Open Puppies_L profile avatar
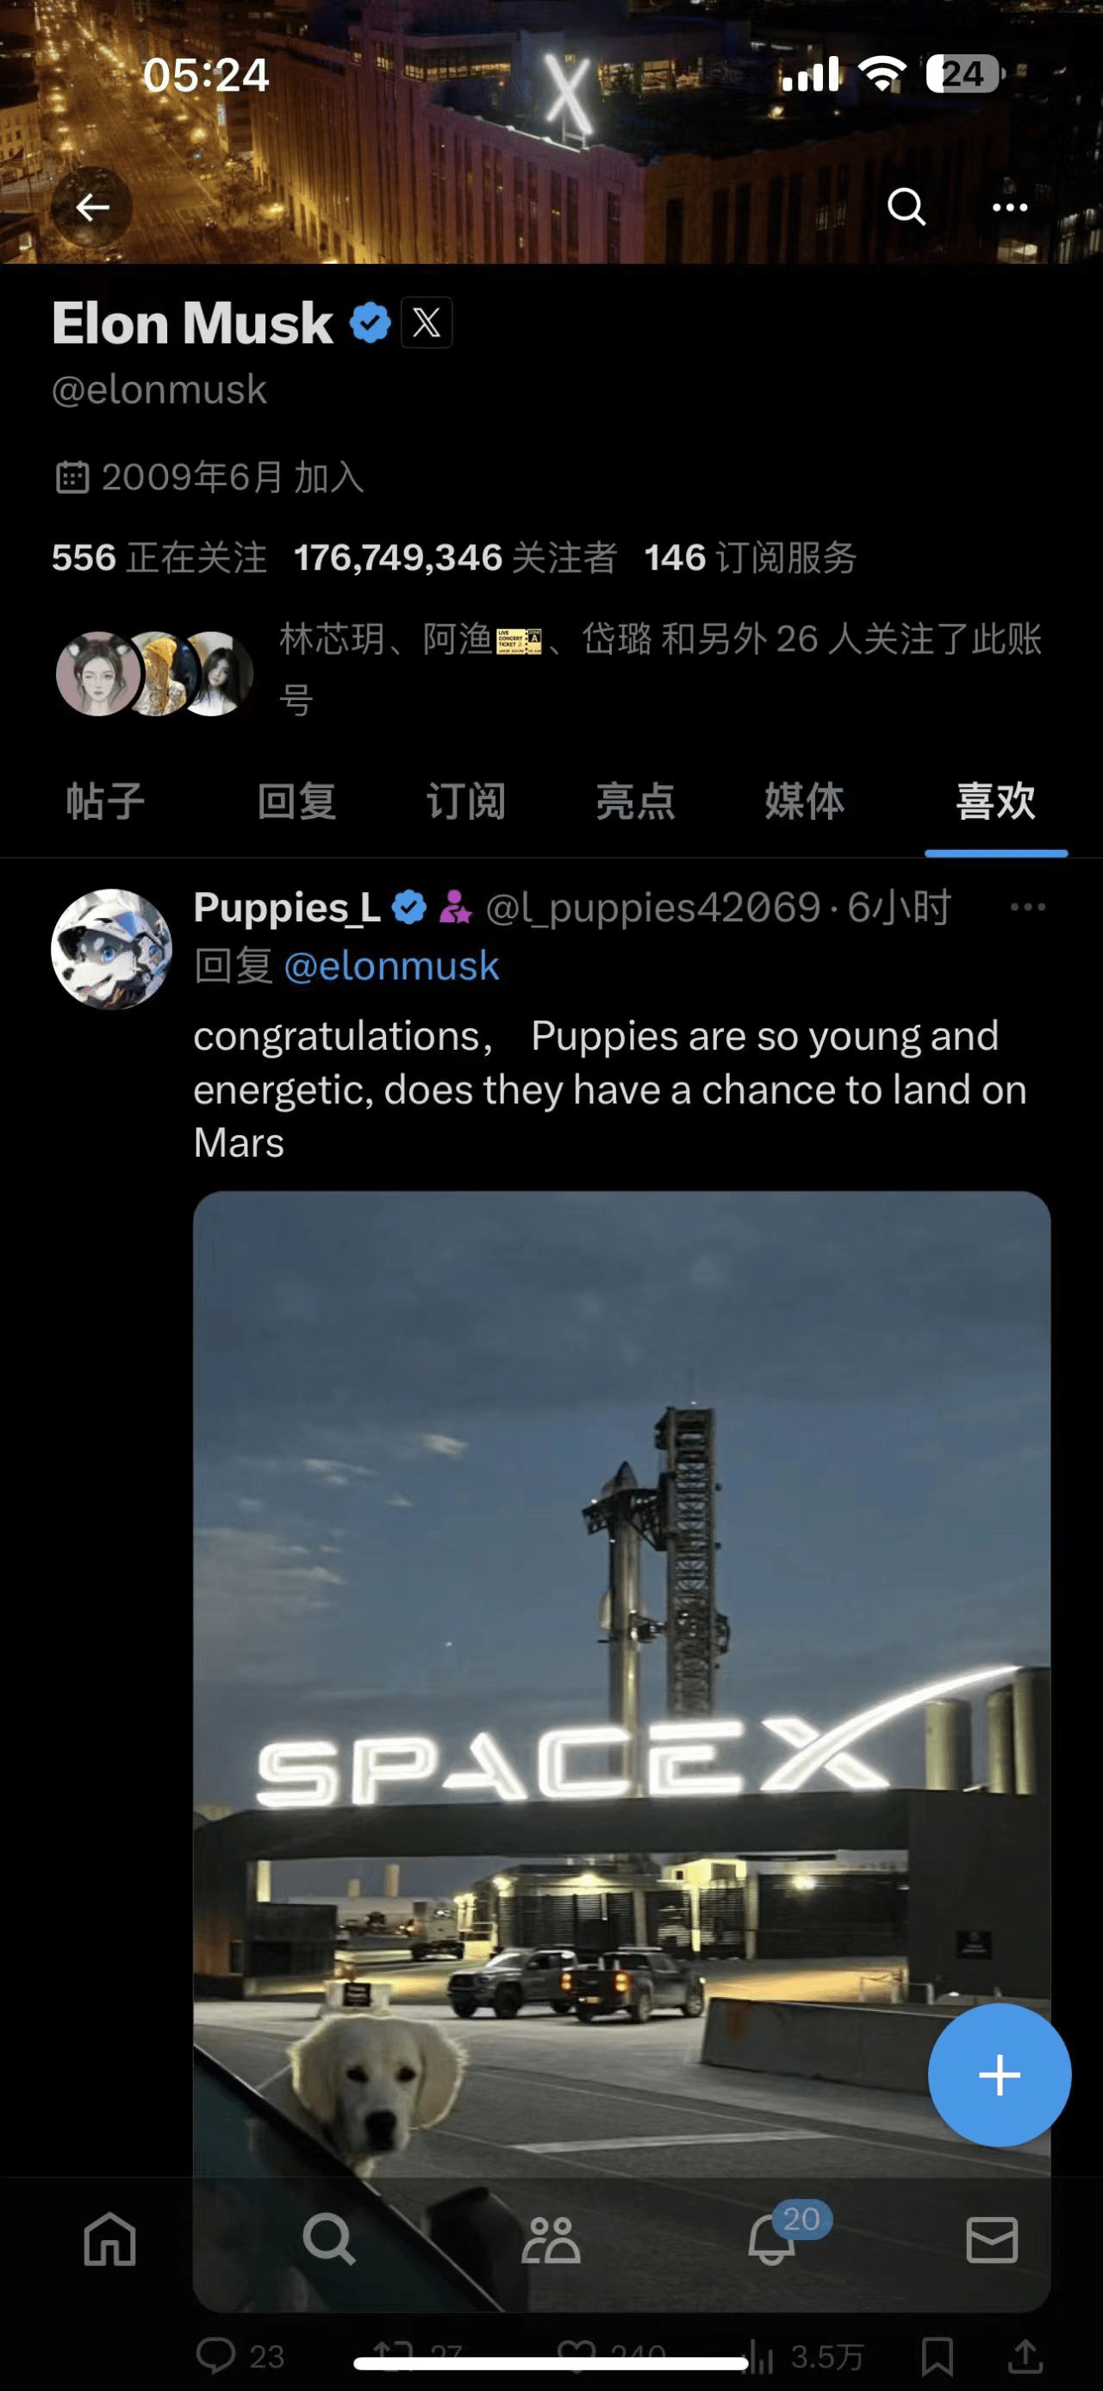The height and width of the screenshot is (2391, 1103). click(x=111, y=950)
